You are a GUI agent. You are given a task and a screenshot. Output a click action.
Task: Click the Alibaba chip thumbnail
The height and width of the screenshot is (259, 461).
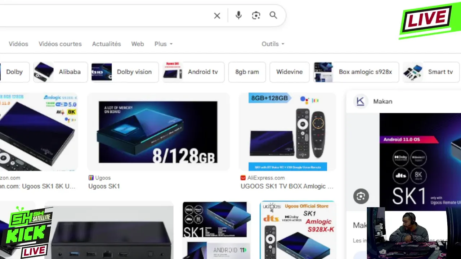point(44,72)
